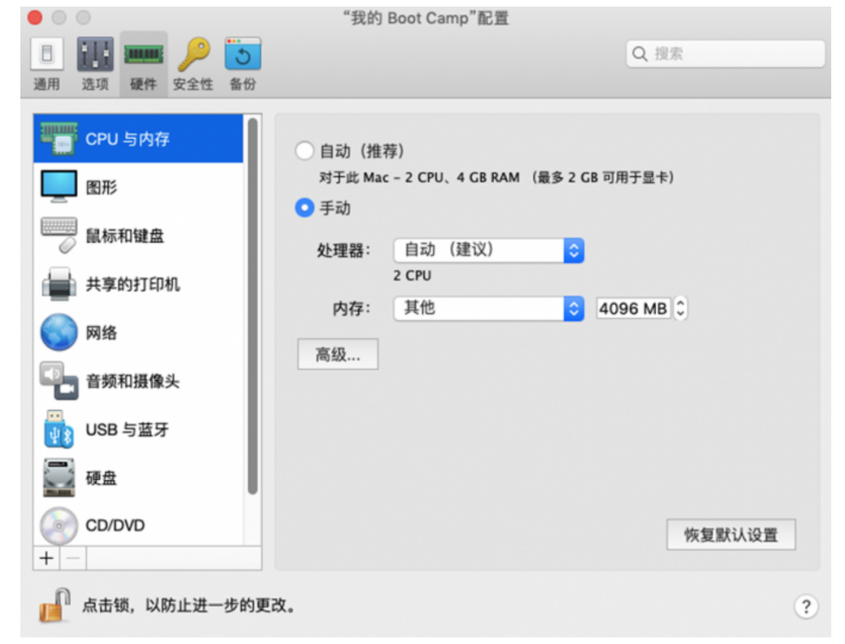Select the USB 与蓝牙 row
This screenshot has height=644, width=845.
(x=139, y=429)
